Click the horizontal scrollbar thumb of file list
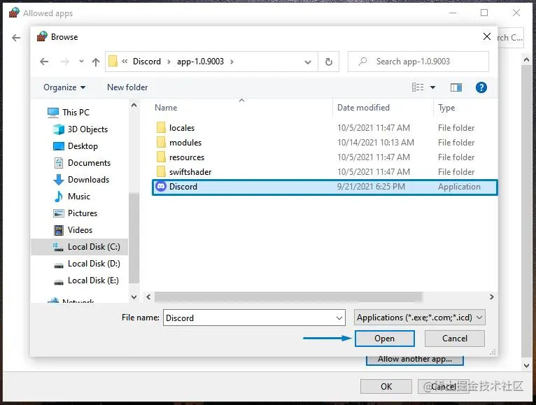The width and height of the screenshot is (536, 405). pyautogui.click(x=288, y=297)
